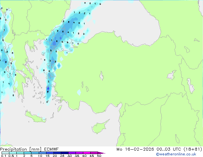Click the 1–2 mm legend color swatch
The image size is (203, 157).
point(20,153)
